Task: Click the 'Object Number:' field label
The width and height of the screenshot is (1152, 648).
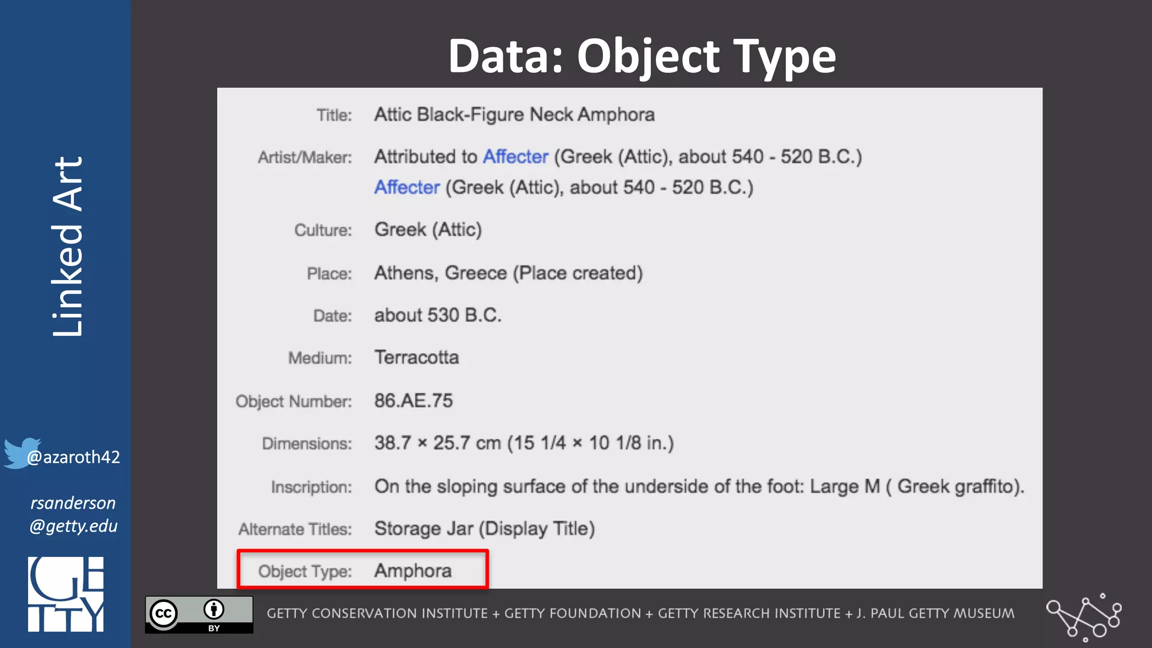Action: coord(294,402)
